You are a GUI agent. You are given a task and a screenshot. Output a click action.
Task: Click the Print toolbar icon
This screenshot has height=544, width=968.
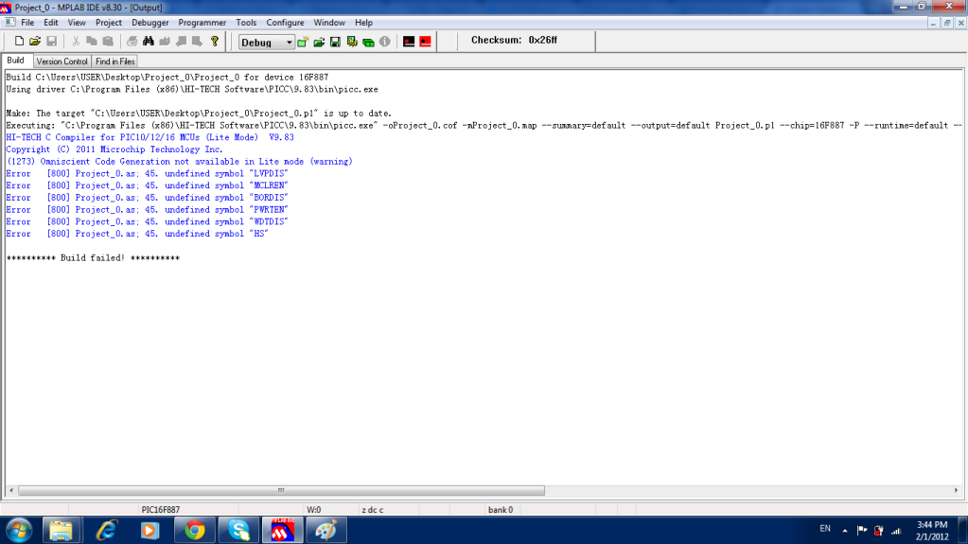pyautogui.click(x=132, y=42)
